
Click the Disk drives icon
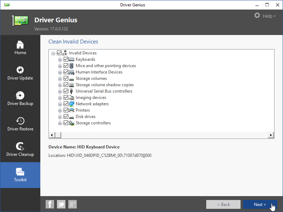click(71, 117)
